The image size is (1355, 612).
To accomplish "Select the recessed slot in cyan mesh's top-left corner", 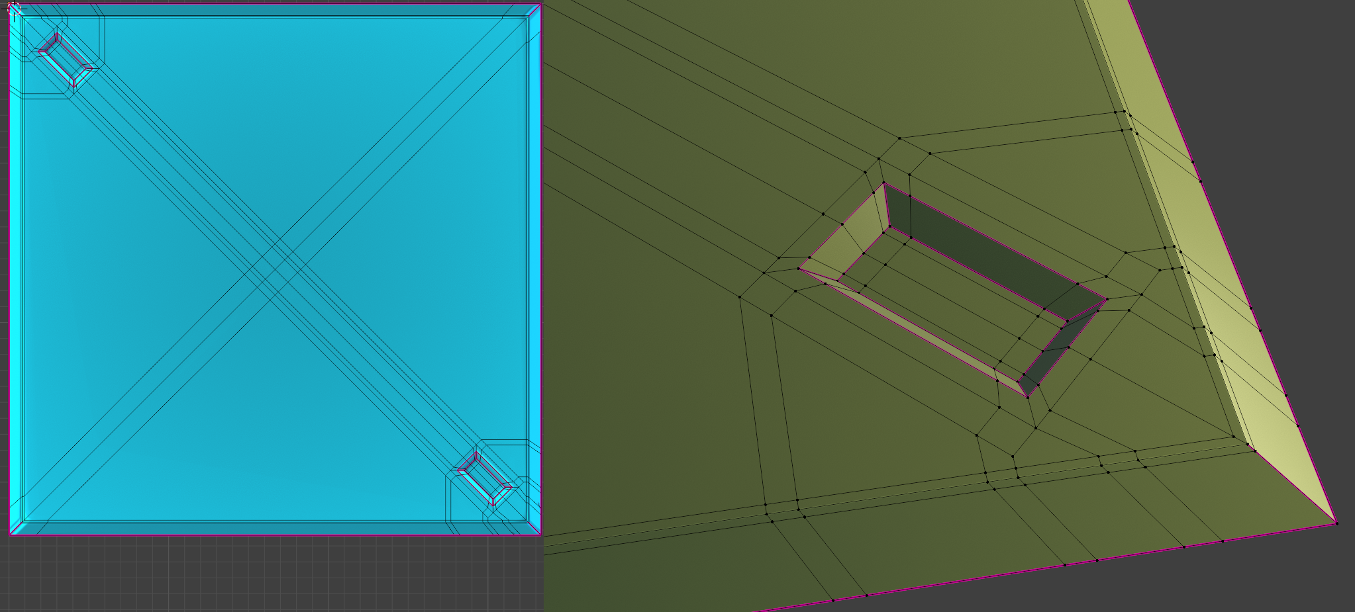I will [65, 60].
